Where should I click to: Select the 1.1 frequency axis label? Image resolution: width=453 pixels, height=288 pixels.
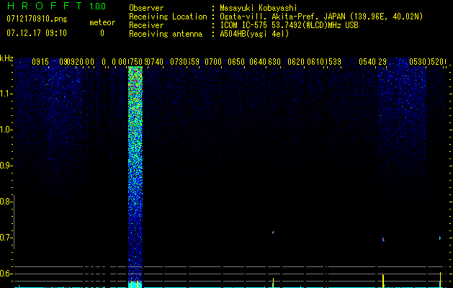tap(6, 94)
